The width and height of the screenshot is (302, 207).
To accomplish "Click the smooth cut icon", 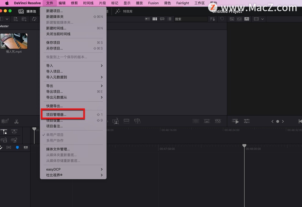I will pos(218,121).
